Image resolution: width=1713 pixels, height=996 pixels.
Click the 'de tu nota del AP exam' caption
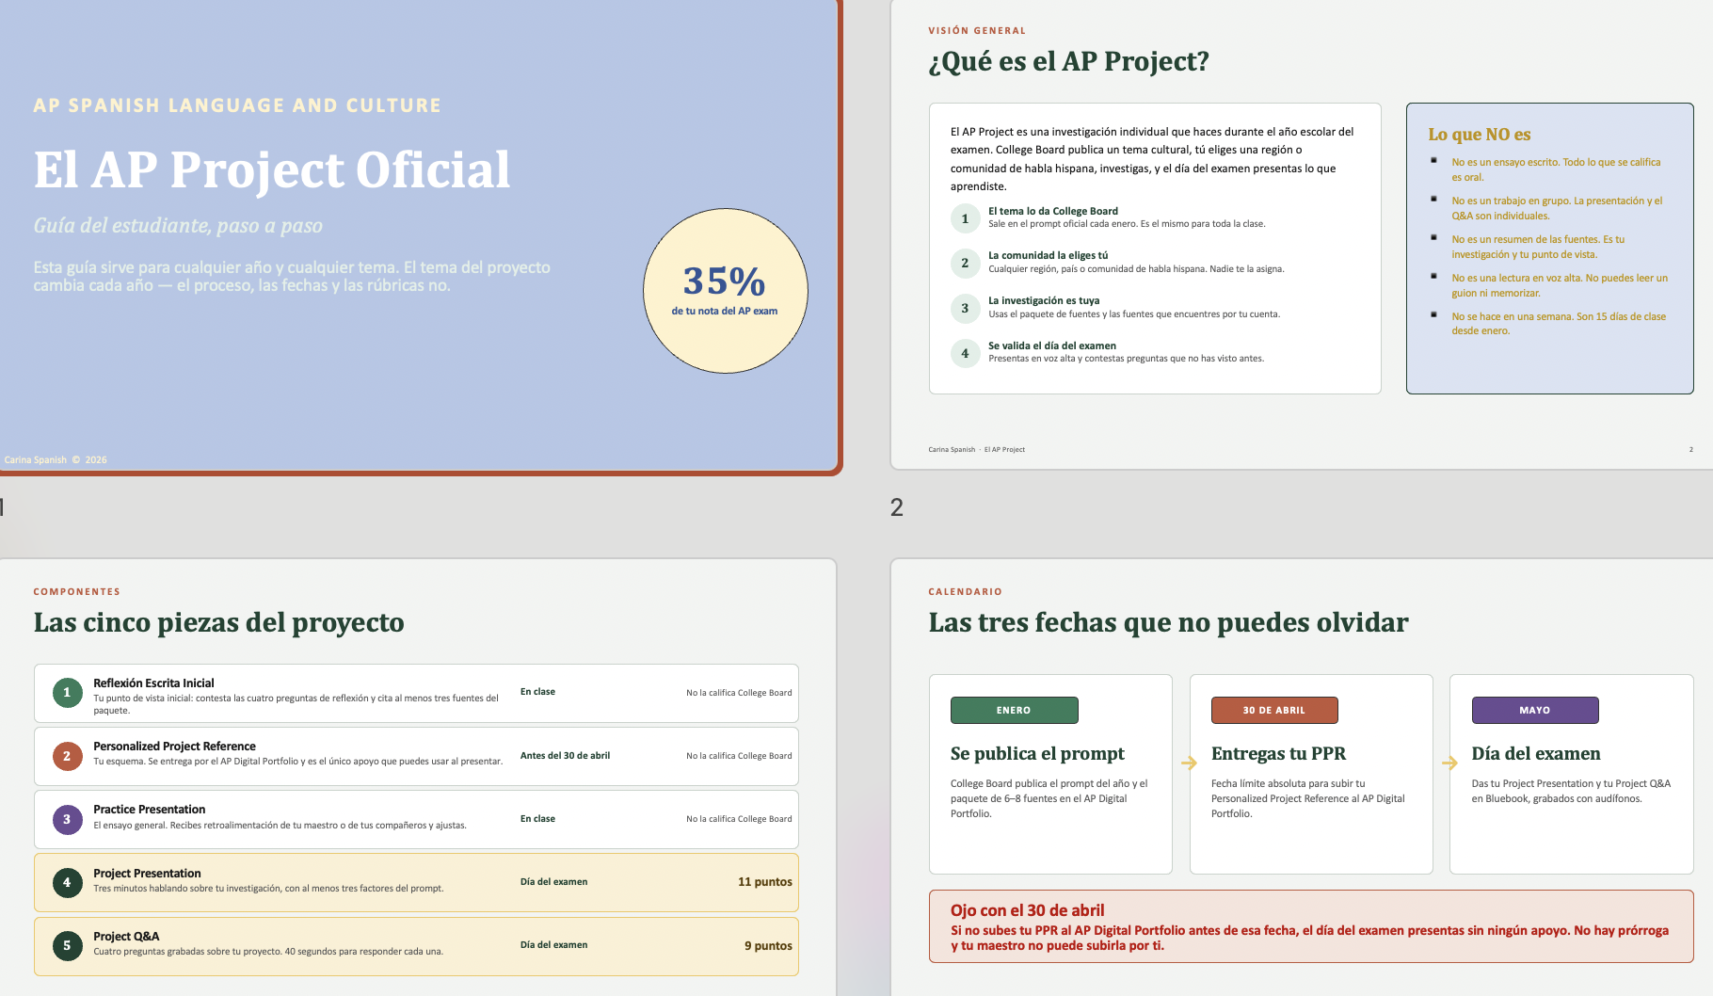725,311
